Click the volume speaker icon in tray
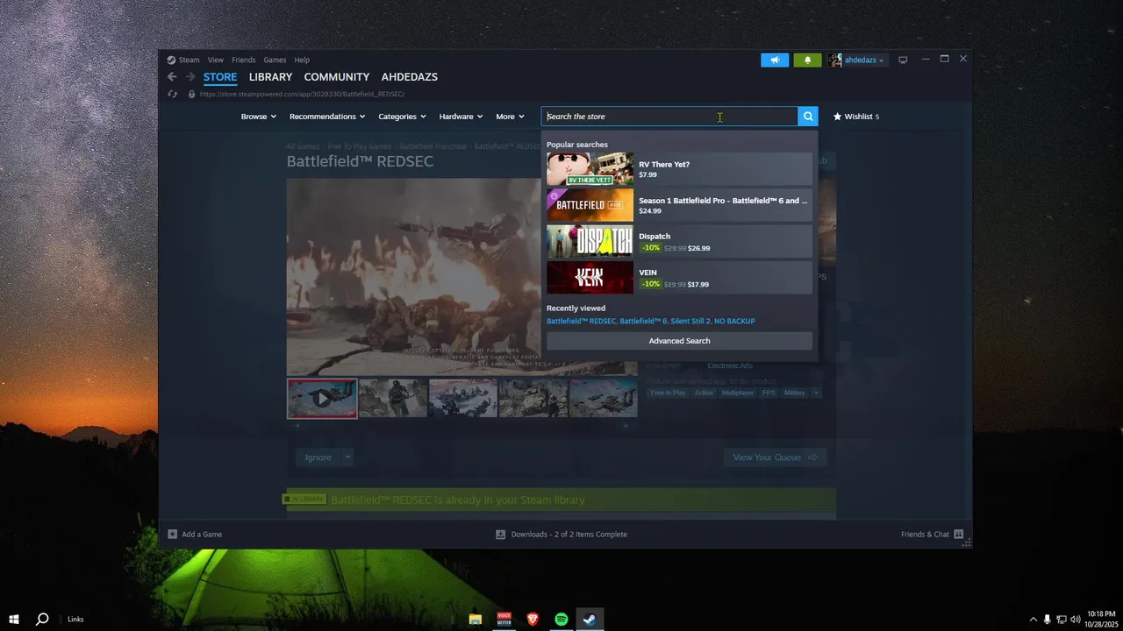This screenshot has width=1123, height=631. 1076,619
